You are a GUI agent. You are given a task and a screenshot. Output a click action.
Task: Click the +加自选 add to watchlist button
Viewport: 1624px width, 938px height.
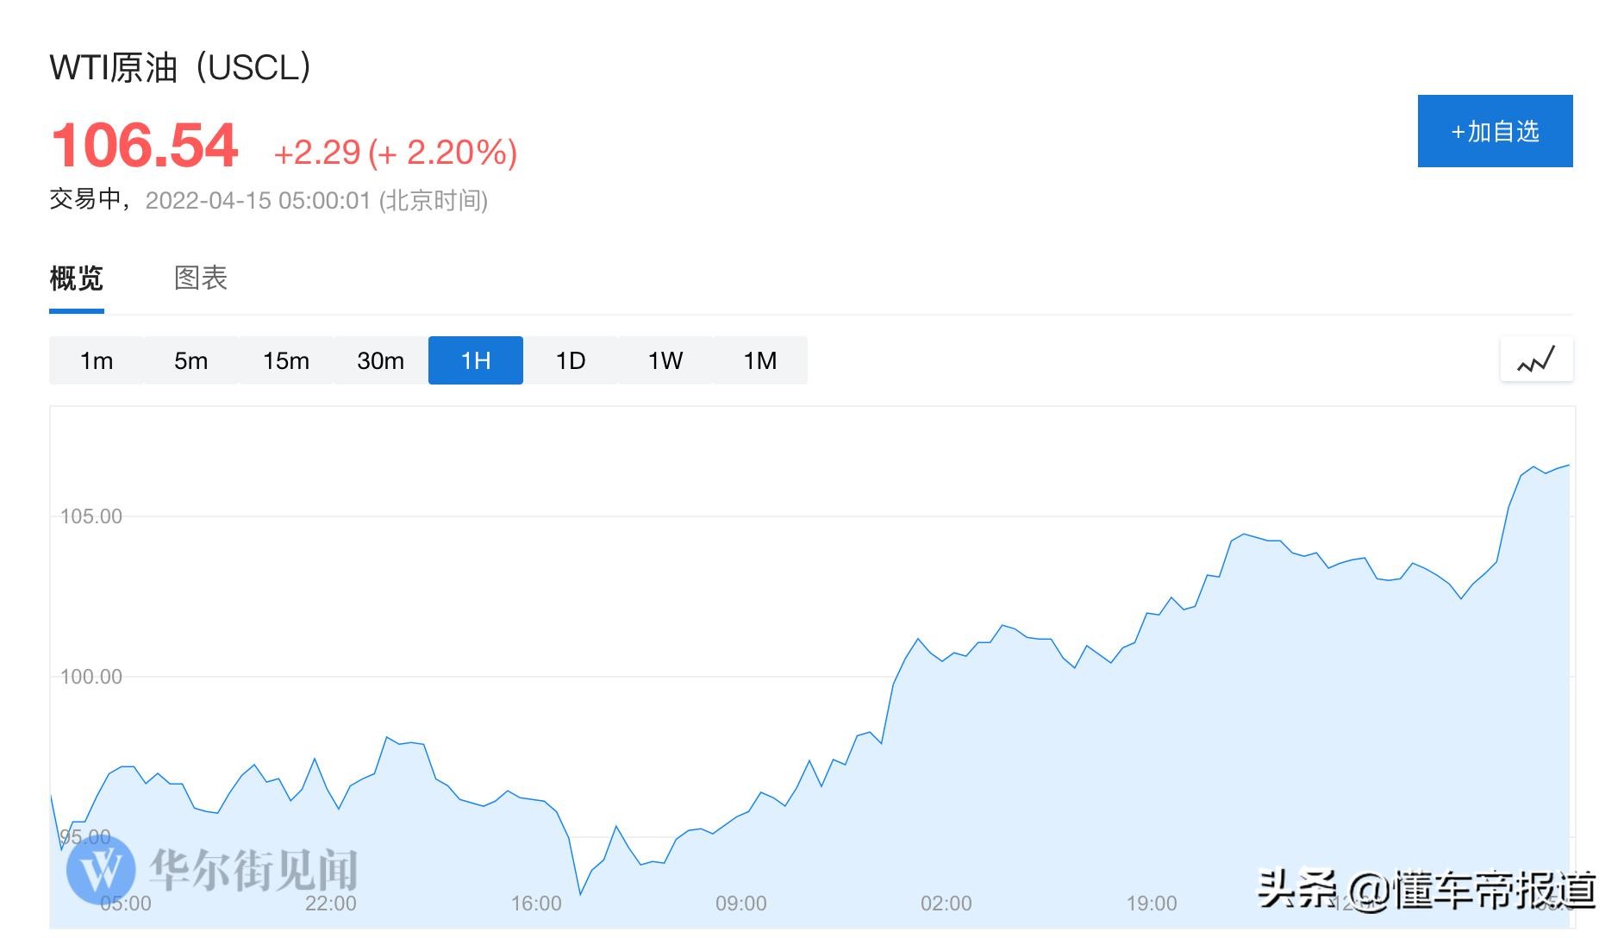[x=1495, y=131]
